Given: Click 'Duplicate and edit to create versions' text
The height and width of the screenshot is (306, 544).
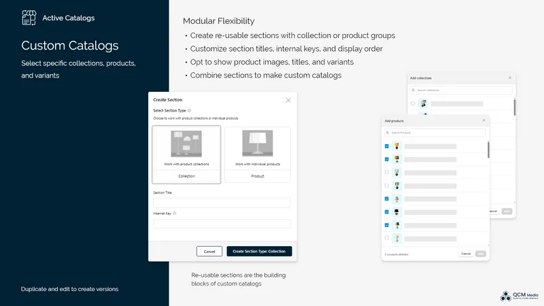Looking at the screenshot, I should (x=69, y=289).
